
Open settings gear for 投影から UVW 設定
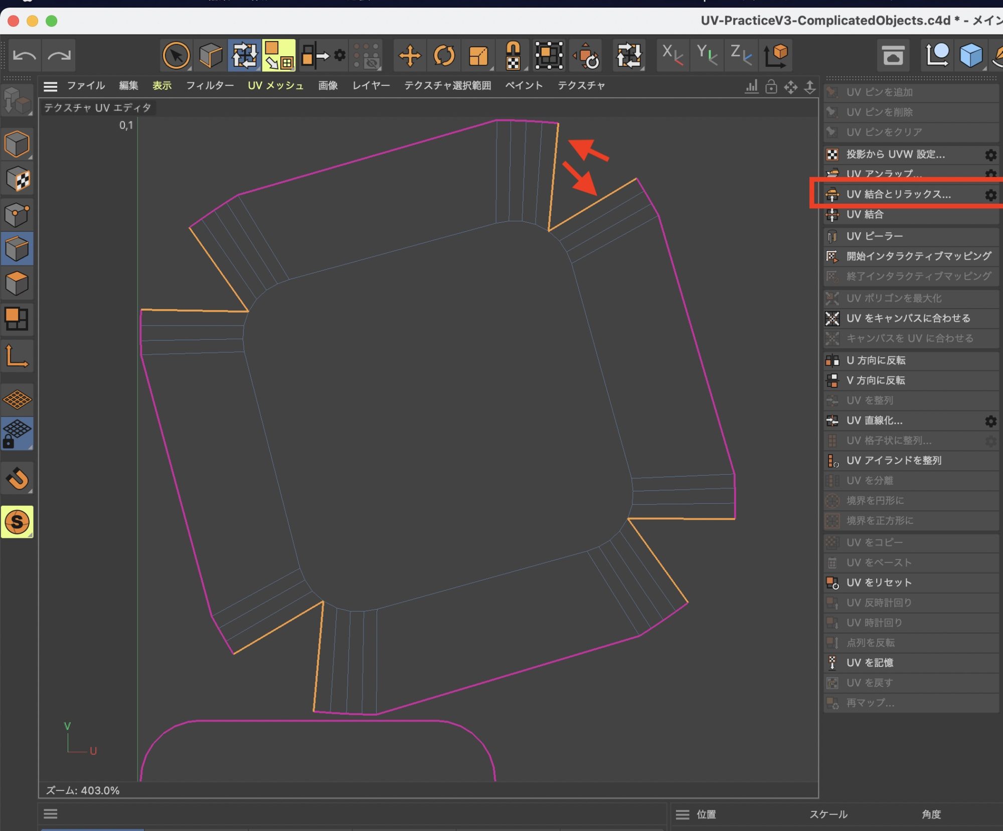(x=990, y=155)
